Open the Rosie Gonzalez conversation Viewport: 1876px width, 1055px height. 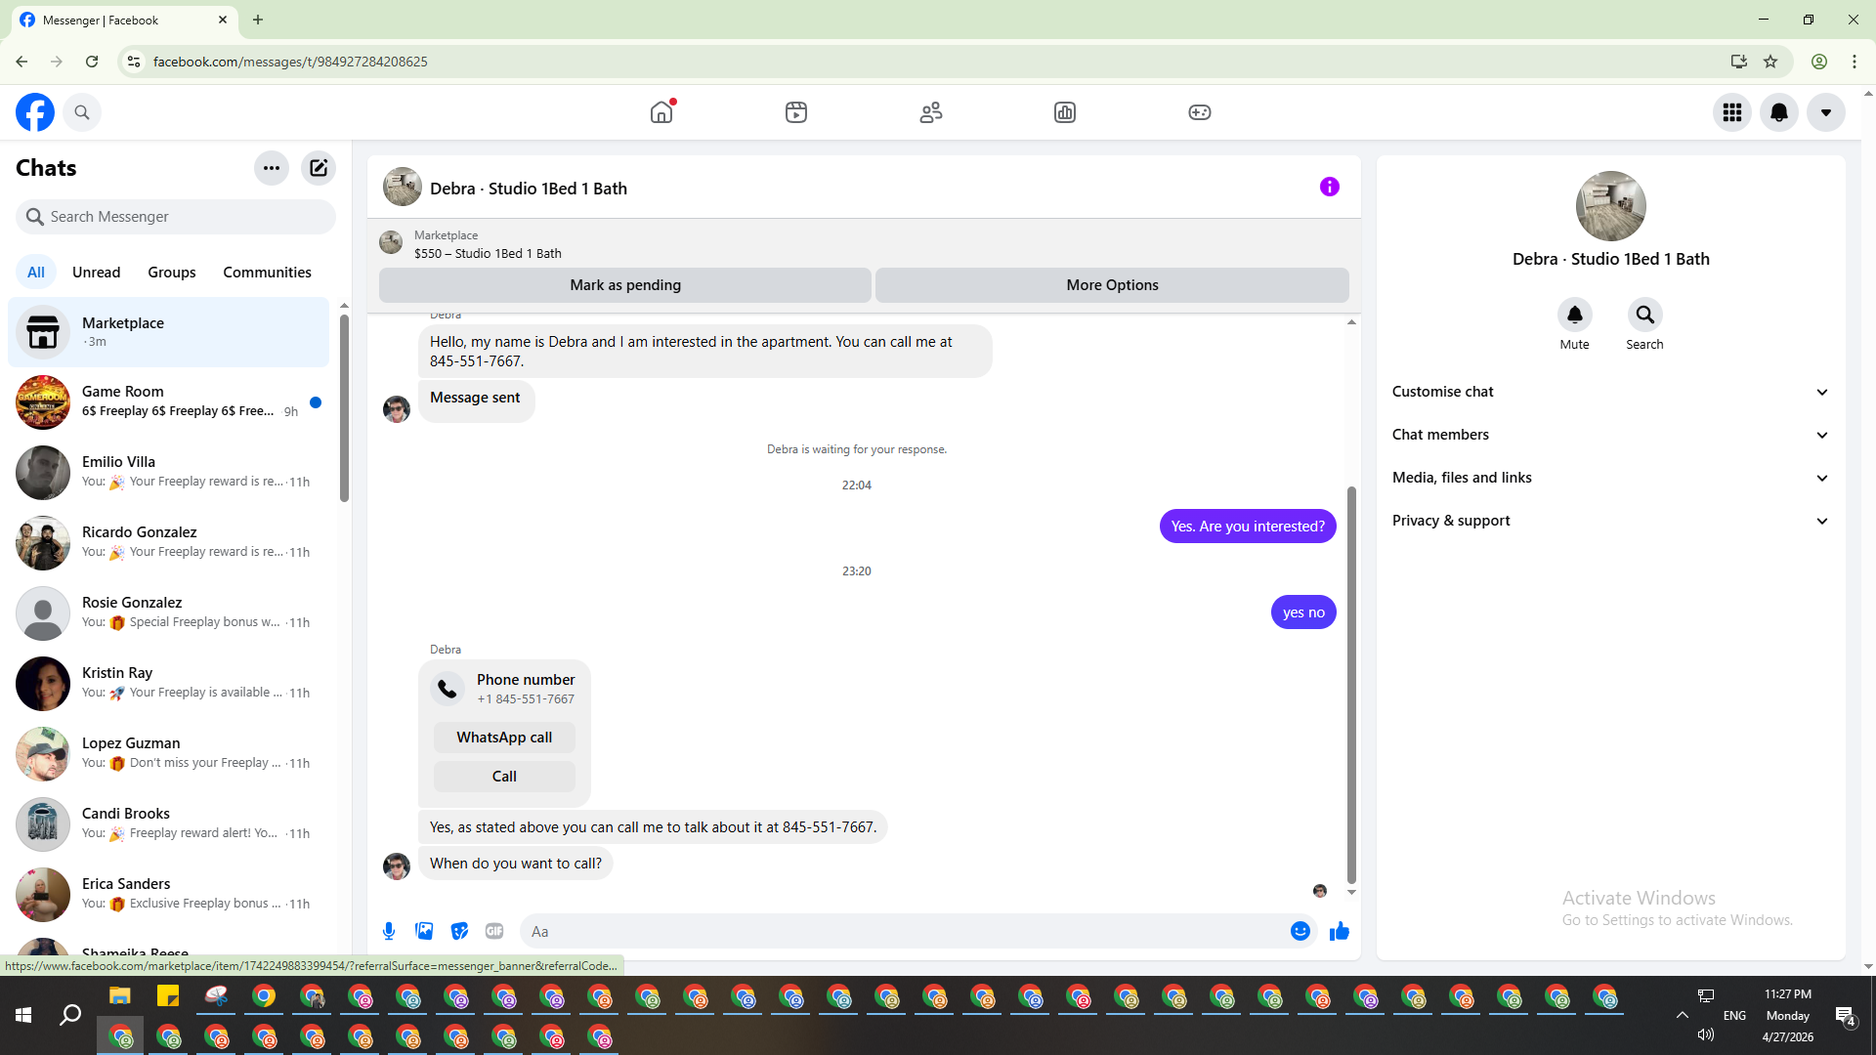169,613
